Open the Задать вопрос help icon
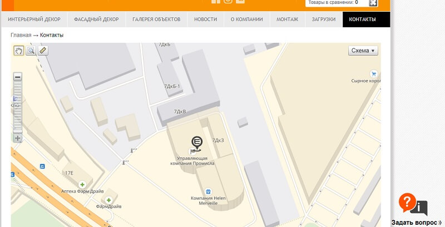This screenshot has width=445, height=227. (413, 204)
